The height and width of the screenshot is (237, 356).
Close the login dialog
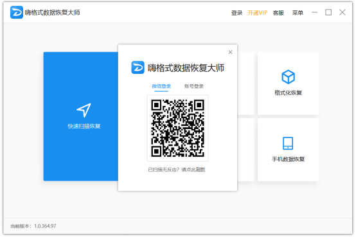[230, 52]
